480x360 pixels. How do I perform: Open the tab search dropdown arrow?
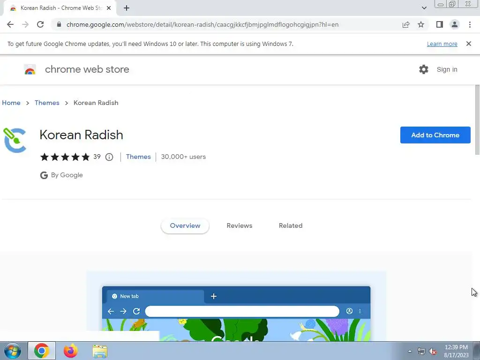point(424,8)
